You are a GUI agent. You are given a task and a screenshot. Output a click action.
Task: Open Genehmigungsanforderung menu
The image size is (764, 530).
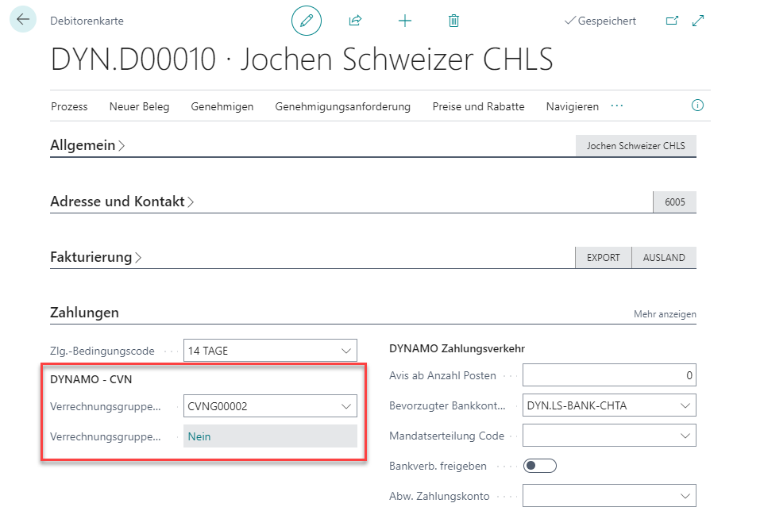click(342, 106)
